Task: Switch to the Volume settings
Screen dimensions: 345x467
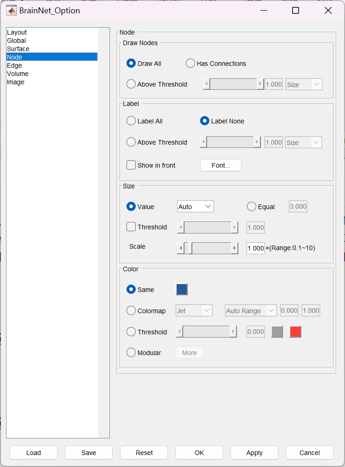Action: coord(18,74)
